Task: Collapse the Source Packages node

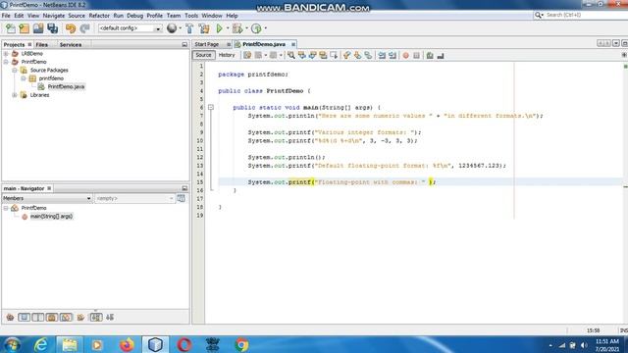Action: (15, 70)
